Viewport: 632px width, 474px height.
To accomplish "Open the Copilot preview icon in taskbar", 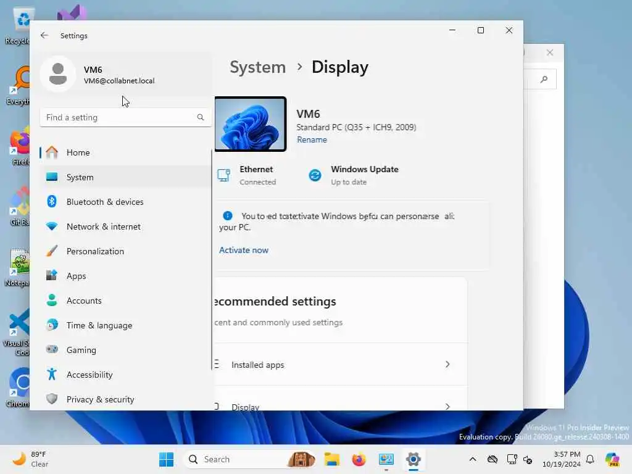I will 612,459.
